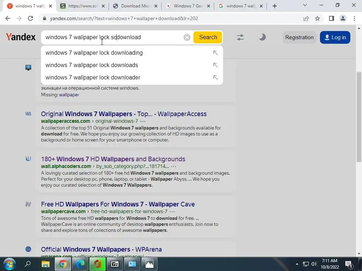Fill search with 'lock downloader' arrow
The image size is (362, 271).
tap(215, 77)
